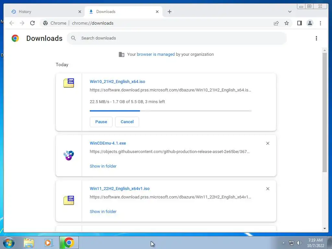Image resolution: width=332 pixels, height=249 pixels.
Task: Click the Win10 download progress bar
Action: [x=171, y=111]
